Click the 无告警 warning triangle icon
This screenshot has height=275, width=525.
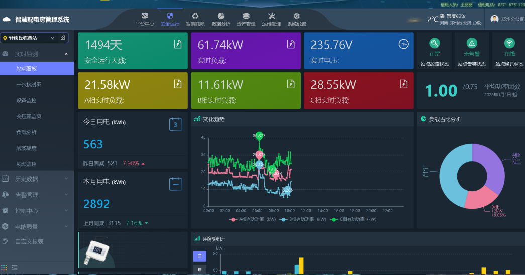click(471, 43)
